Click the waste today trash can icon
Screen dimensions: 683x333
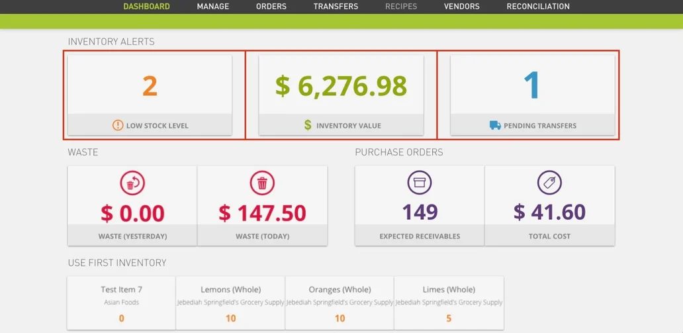pos(262,183)
